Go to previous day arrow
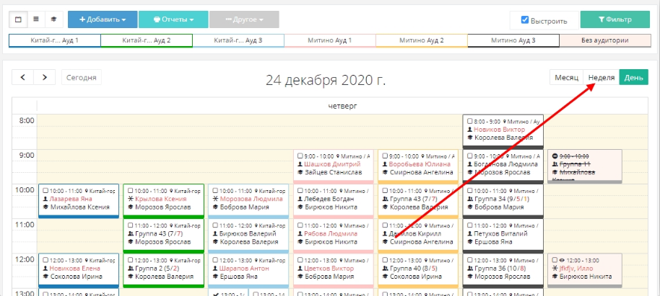The image size is (660, 296). 22,77
